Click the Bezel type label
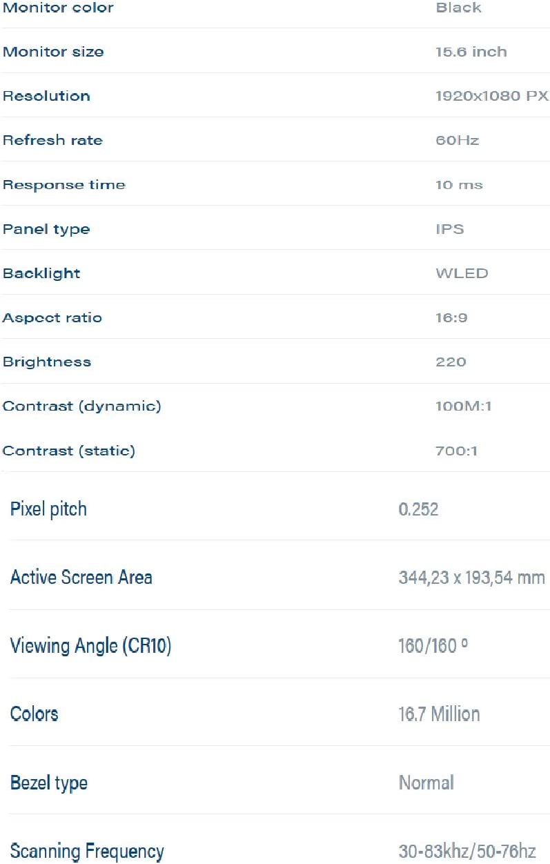 (49, 783)
